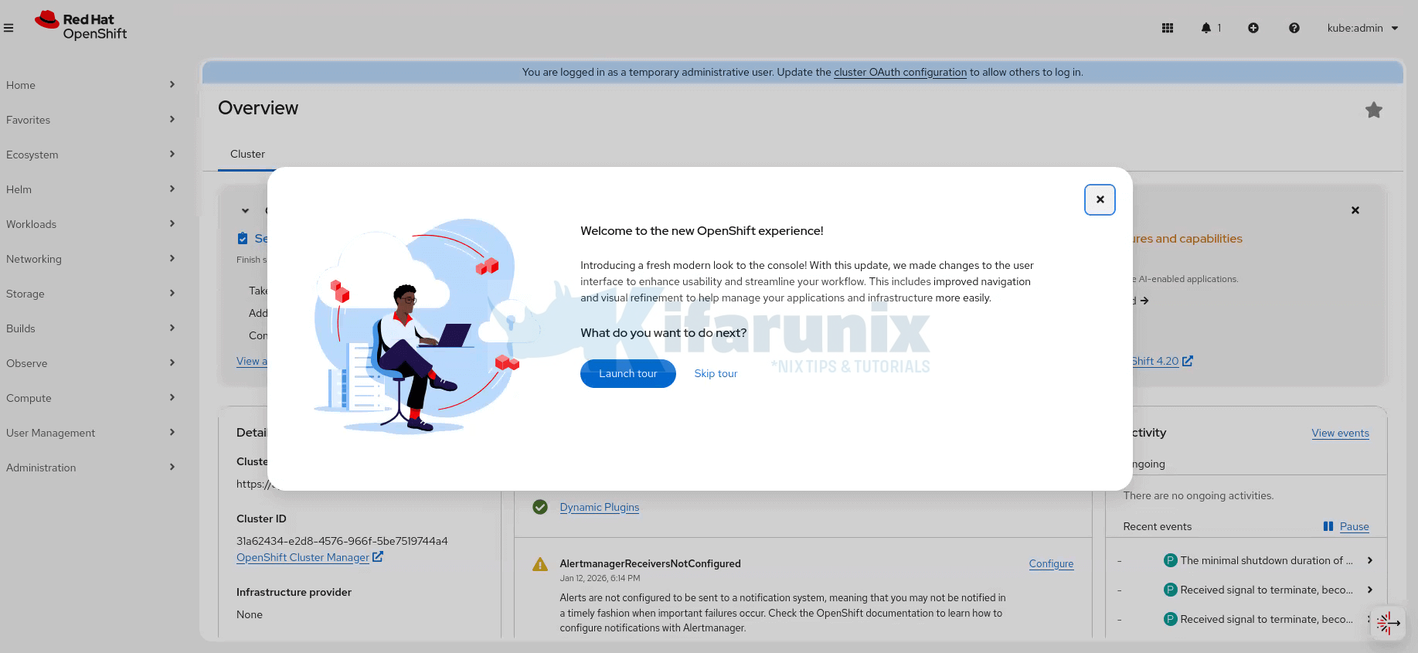Click Infrastructure provider label

[x=294, y=592]
